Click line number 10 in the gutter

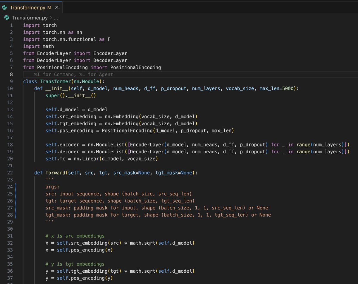(x=10, y=88)
